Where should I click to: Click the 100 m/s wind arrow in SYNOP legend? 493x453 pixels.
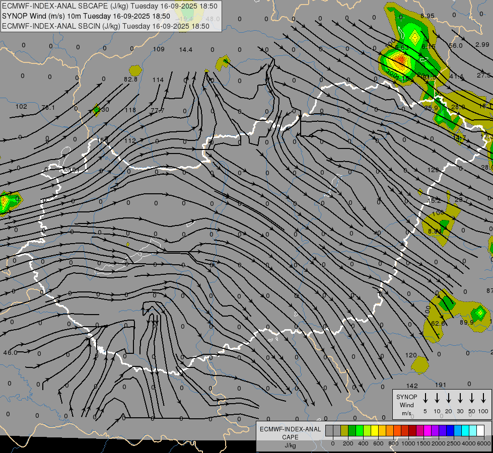coord(483,398)
